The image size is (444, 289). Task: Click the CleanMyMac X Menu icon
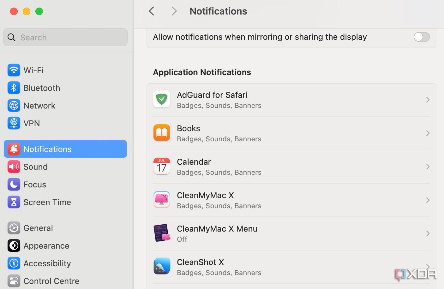tap(162, 233)
